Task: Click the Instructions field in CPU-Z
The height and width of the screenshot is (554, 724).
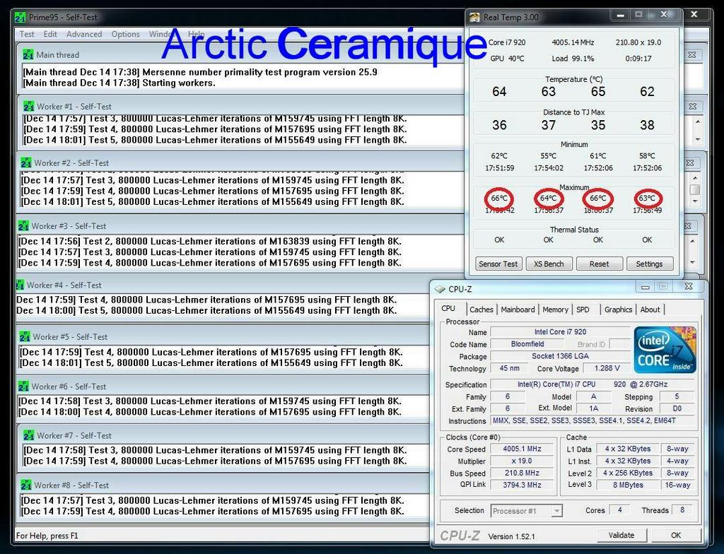Action: [592, 420]
